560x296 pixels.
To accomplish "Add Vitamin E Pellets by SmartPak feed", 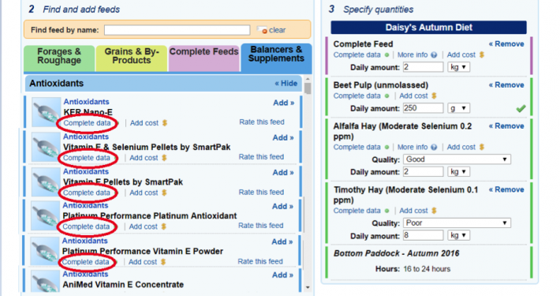I will [283, 173].
